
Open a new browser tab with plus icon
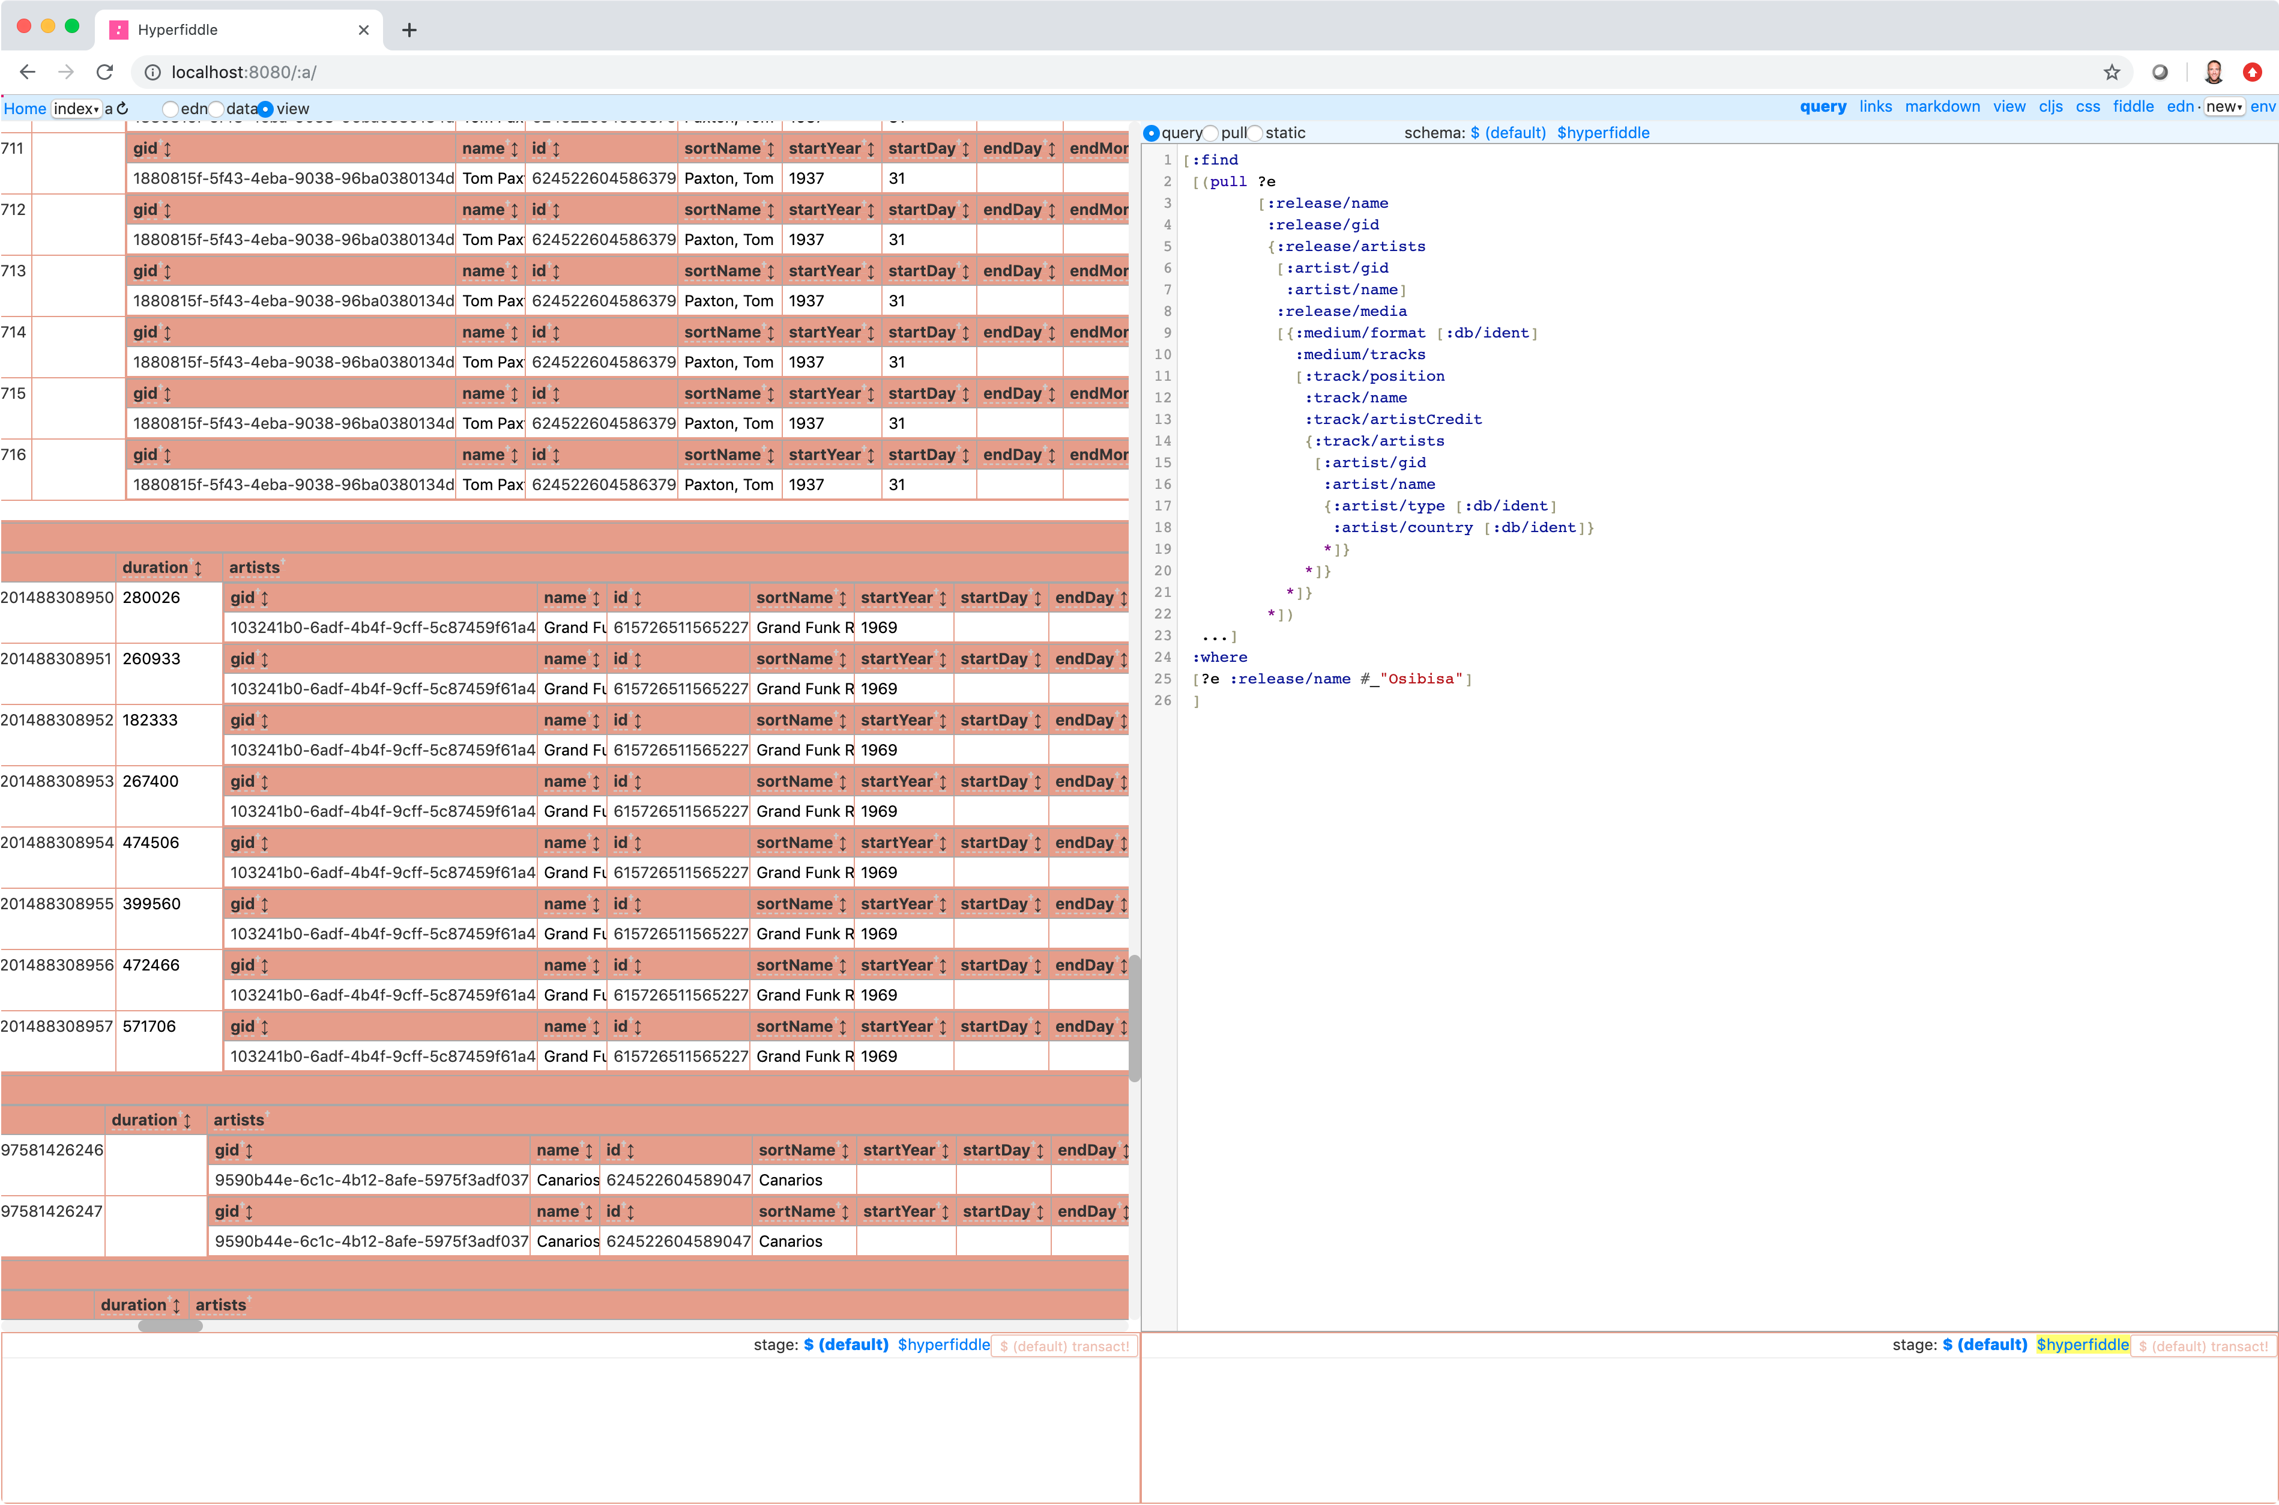pyautogui.click(x=409, y=30)
